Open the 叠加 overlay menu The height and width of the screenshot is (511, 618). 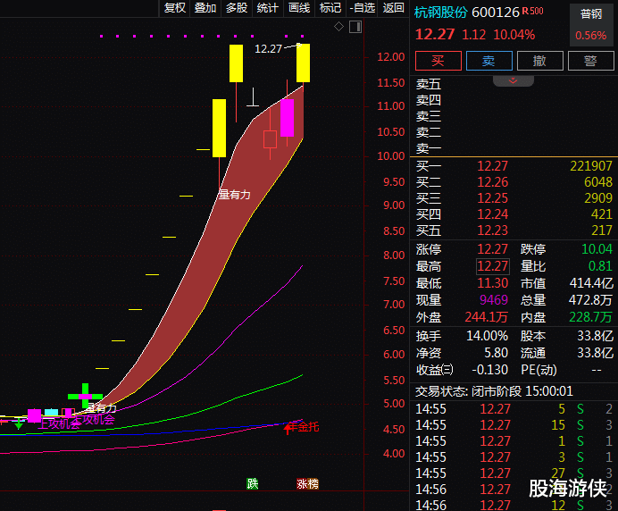tap(205, 8)
